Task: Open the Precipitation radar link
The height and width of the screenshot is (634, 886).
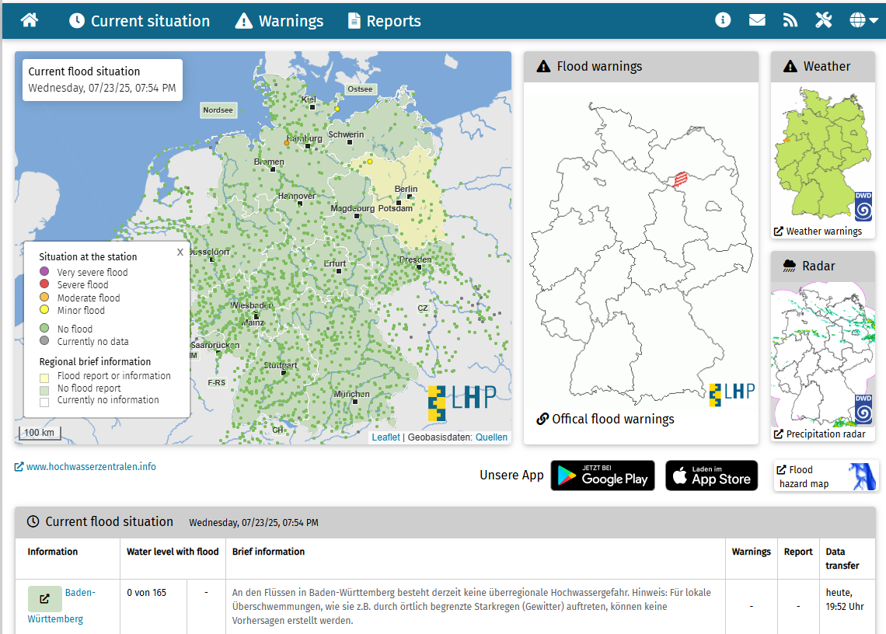Action: click(823, 434)
